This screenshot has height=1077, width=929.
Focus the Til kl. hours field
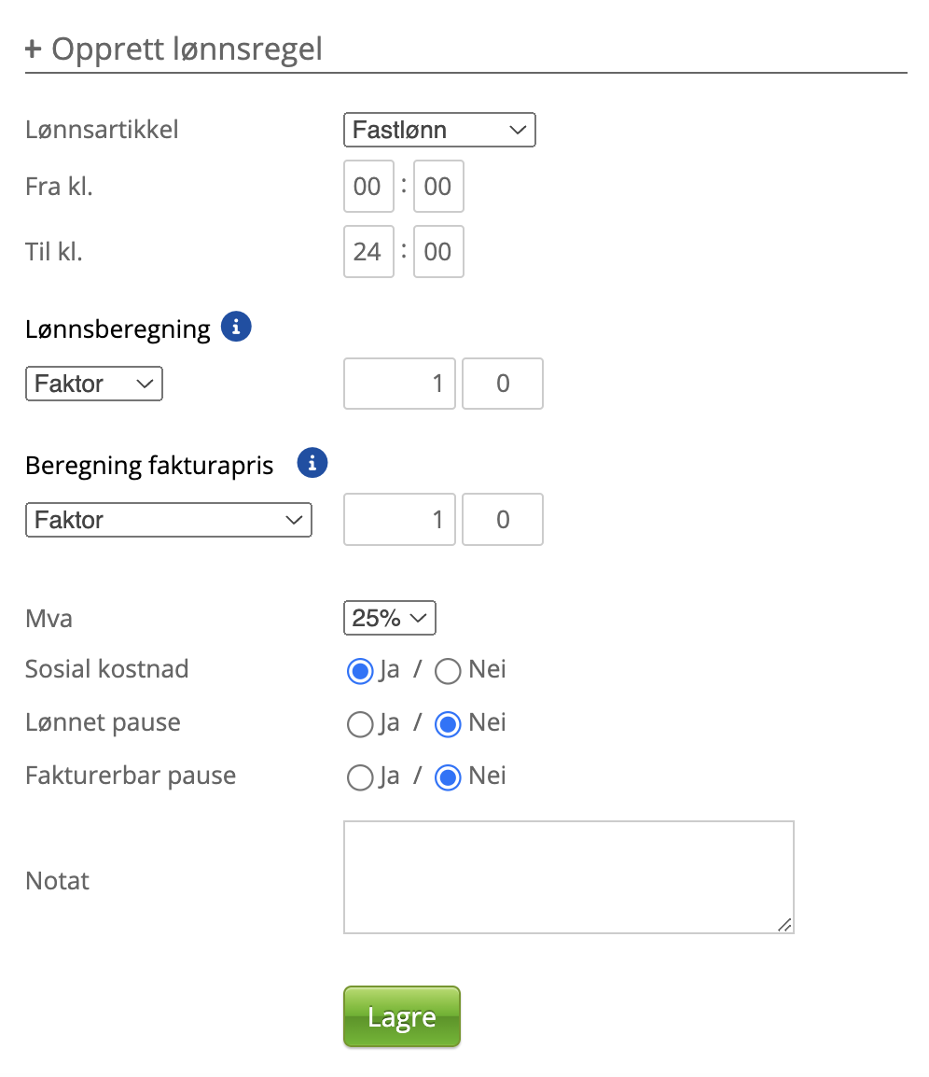(368, 252)
